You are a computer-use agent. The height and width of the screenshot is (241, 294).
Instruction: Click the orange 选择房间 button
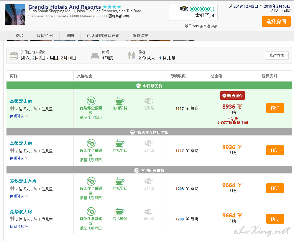[276, 21]
